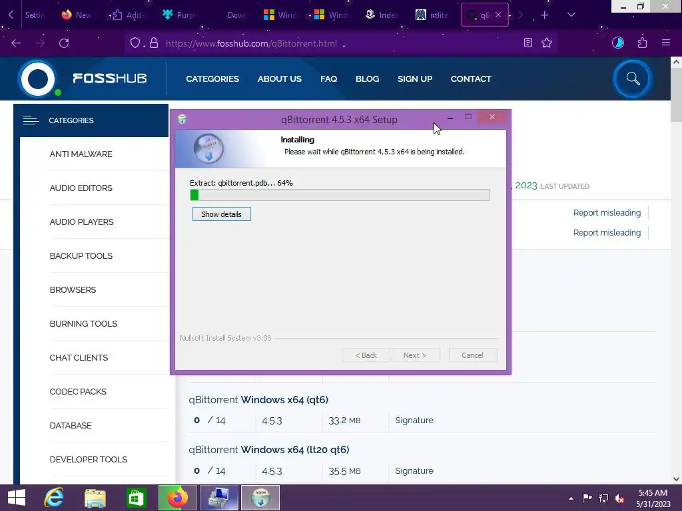Open the Firefox extensions puzzle icon
Viewport: 682px width, 511px height.
[x=642, y=43]
